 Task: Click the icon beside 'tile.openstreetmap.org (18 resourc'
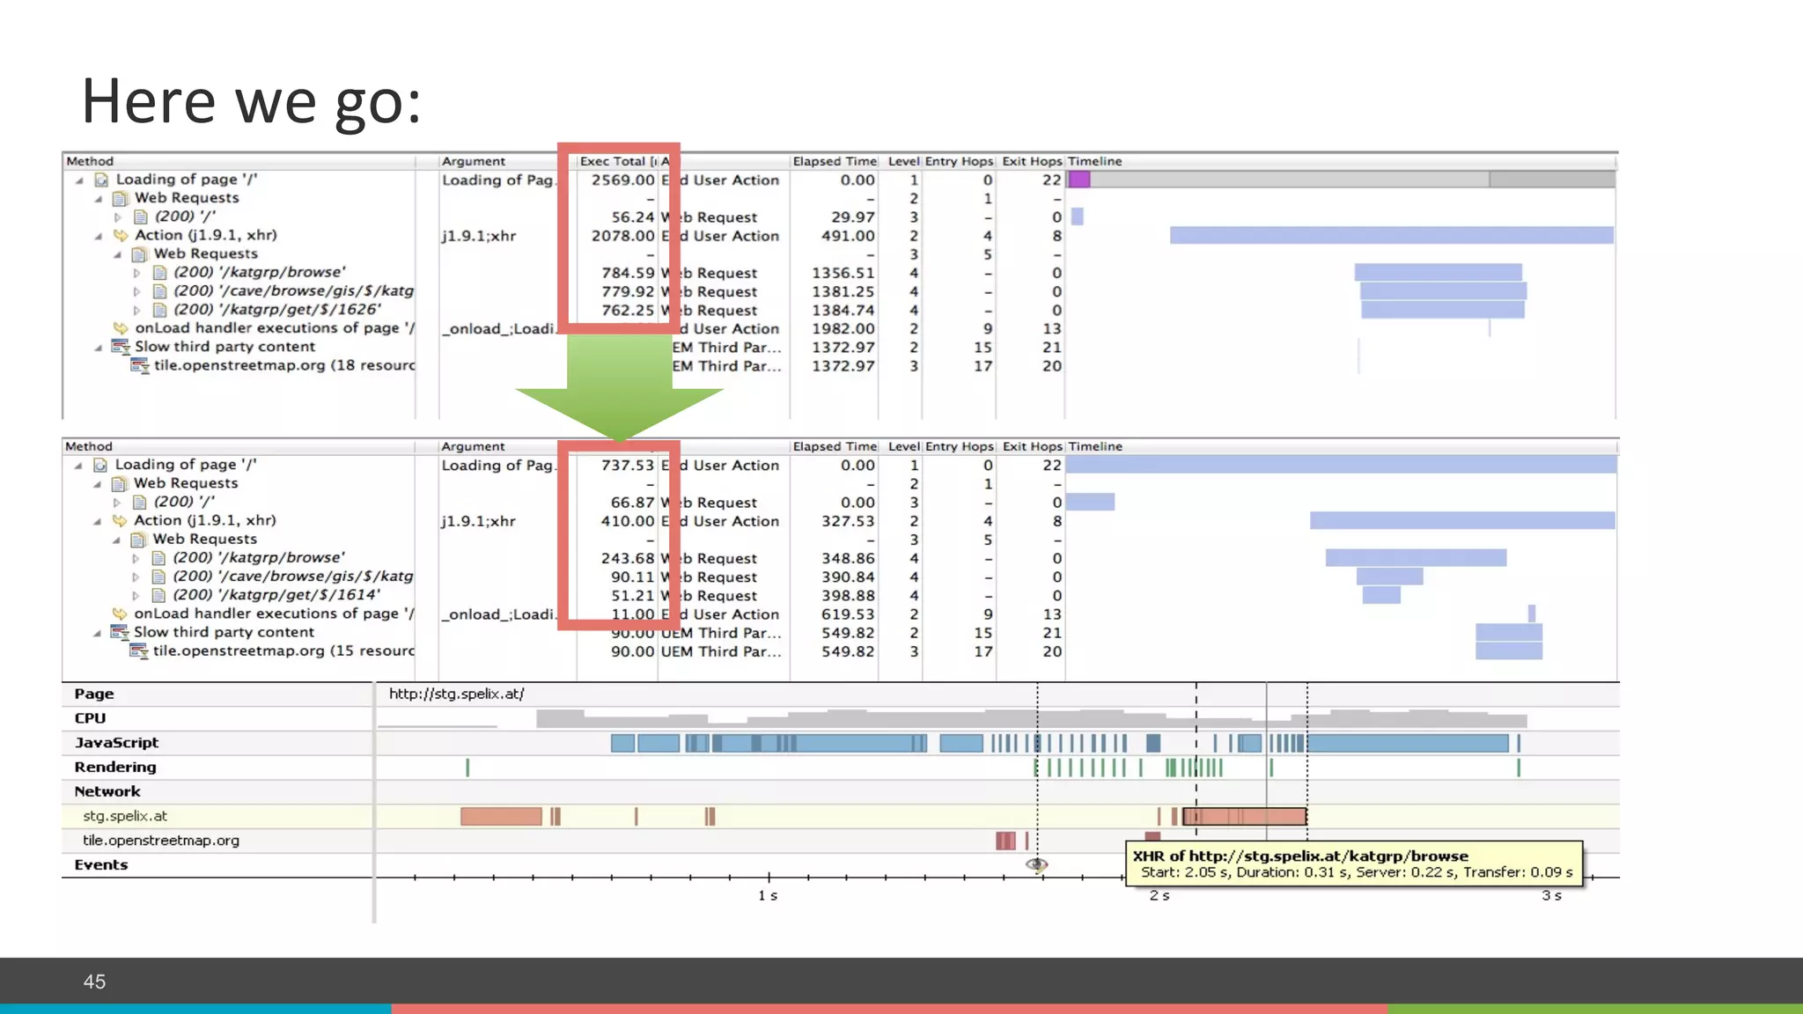tap(139, 365)
